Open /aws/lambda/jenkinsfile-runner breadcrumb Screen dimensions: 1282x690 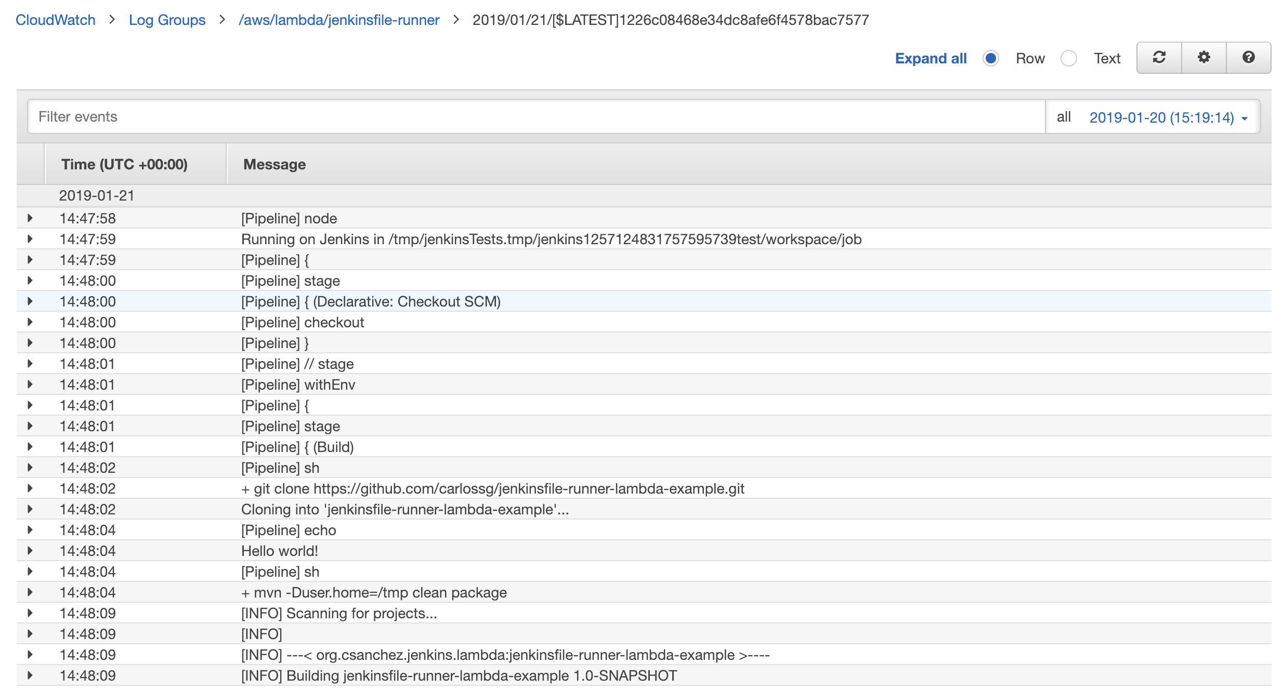[339, 20]
